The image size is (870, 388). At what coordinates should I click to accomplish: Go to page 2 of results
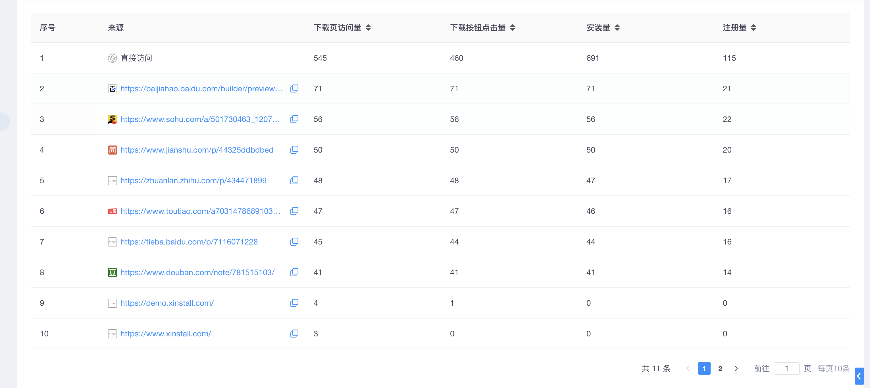coord(720,368)
